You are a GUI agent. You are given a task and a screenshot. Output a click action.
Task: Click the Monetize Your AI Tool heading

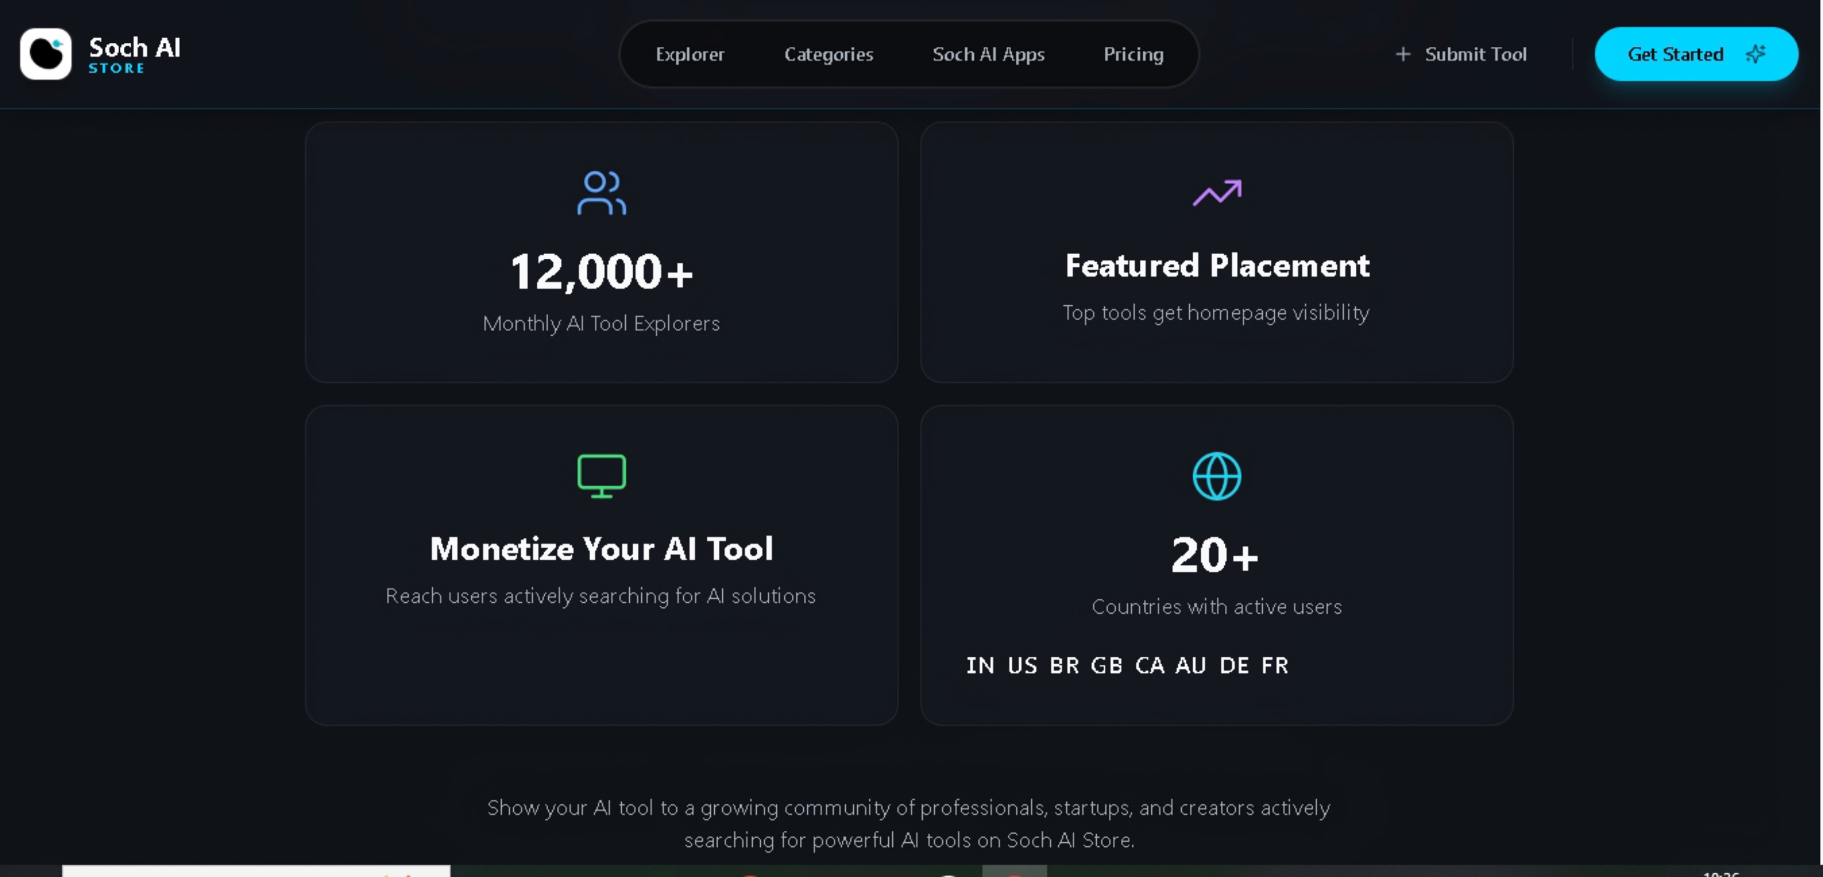click(x=601, y=549)
